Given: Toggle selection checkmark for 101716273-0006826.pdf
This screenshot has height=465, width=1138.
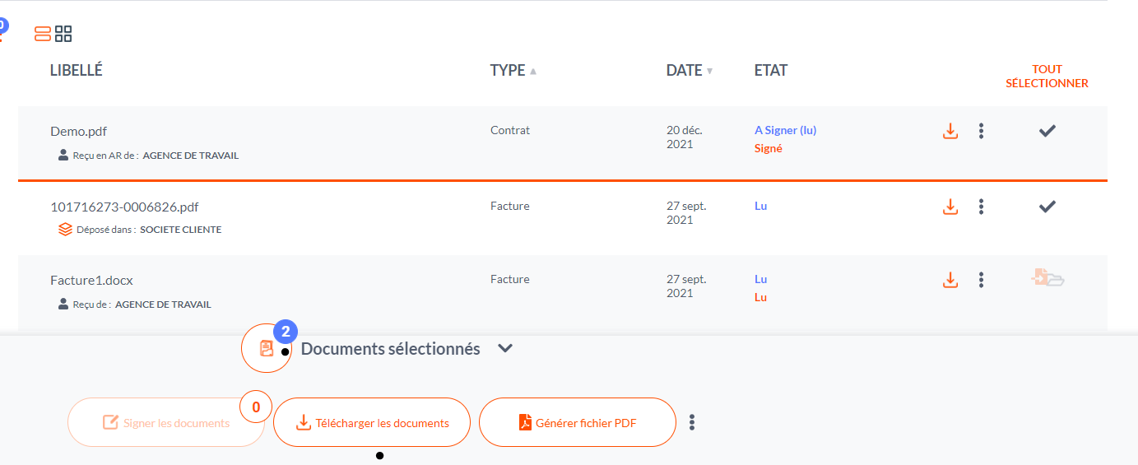Looking at the screenshot, I should point(1047,207).
